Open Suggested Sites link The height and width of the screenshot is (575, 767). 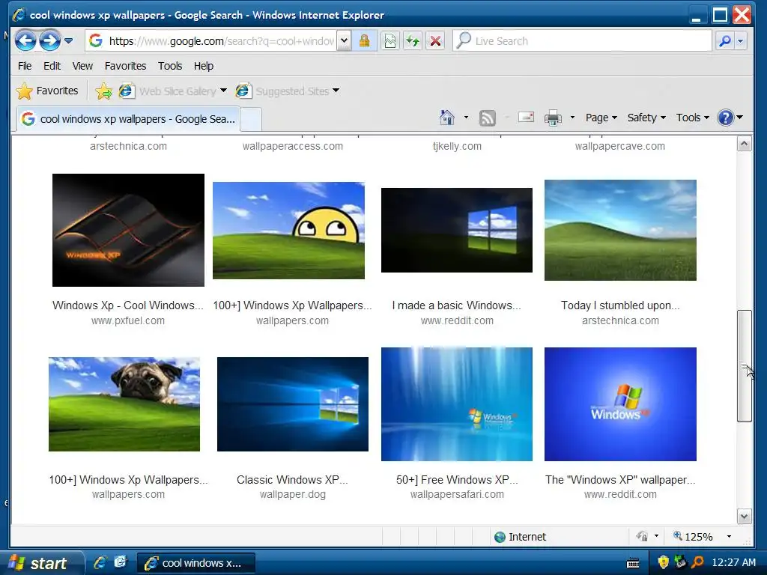pos(282,91)
